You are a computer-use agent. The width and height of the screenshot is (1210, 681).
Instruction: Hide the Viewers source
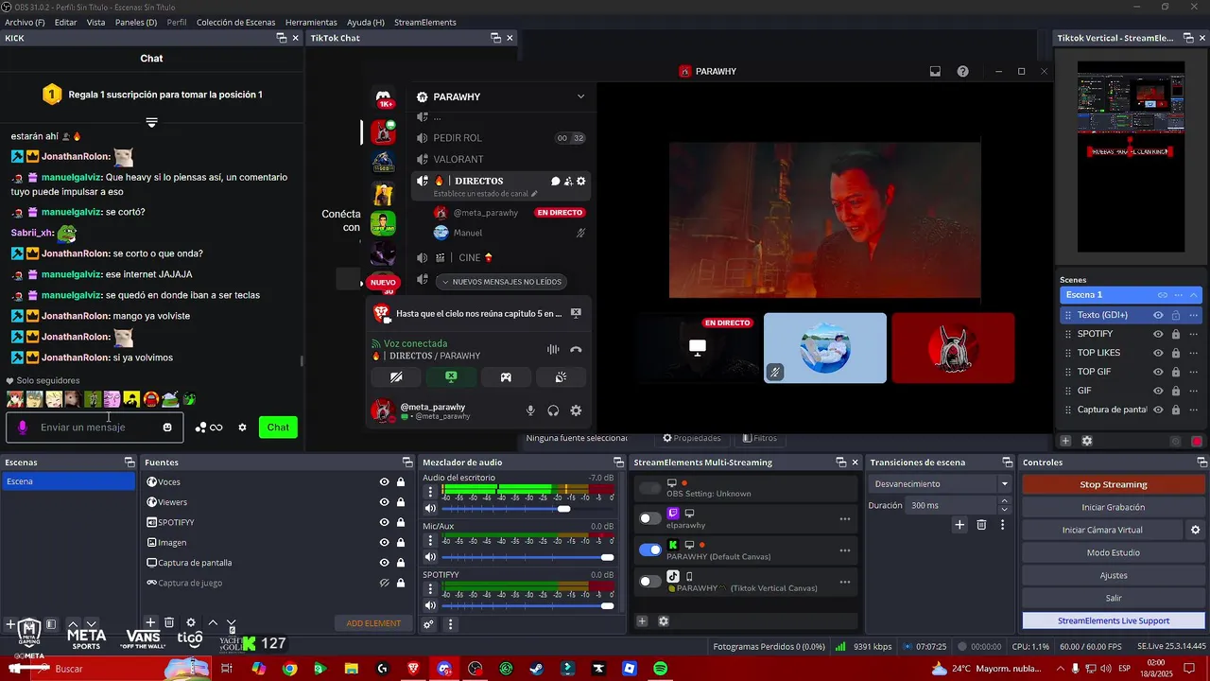pos(384,502)
